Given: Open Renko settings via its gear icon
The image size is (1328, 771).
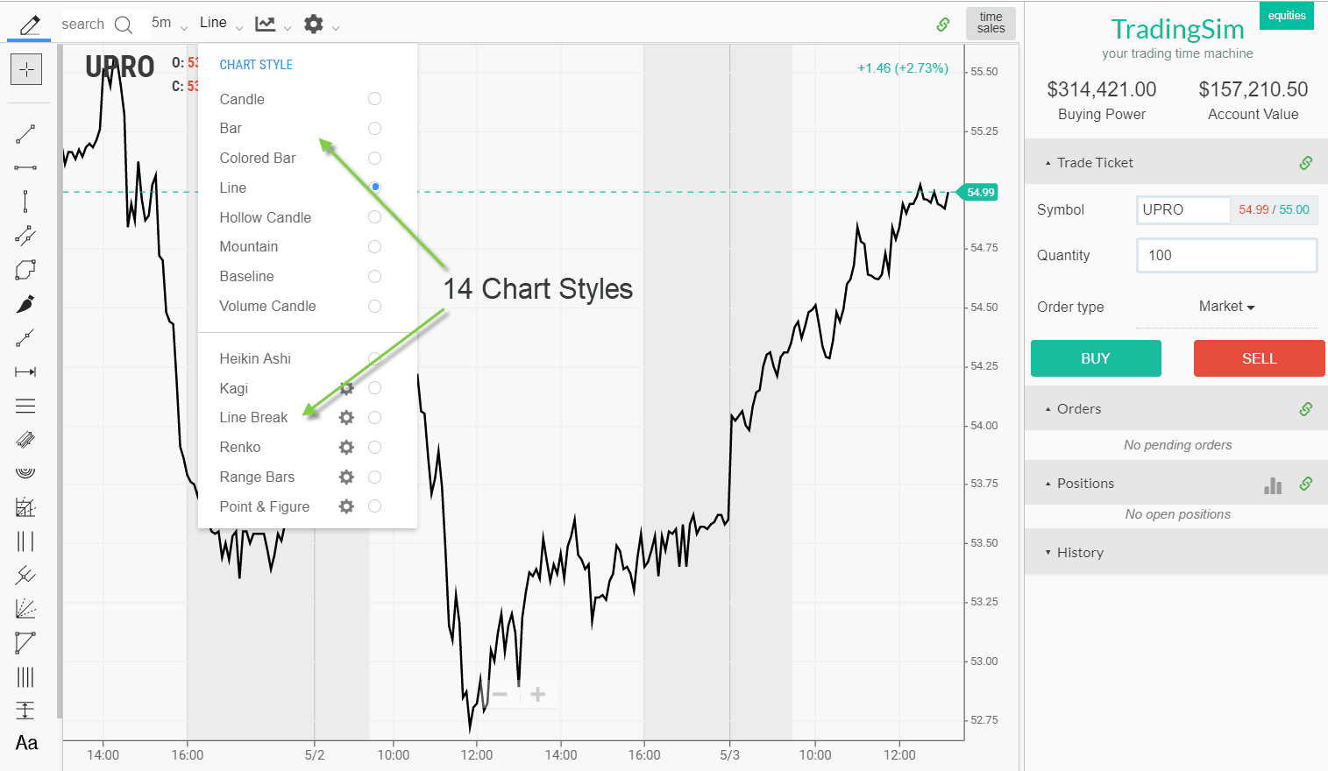Looking at the screenshot, I should [346, 447].
